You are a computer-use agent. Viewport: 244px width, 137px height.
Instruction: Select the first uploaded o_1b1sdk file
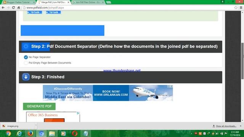(x=35, y=12)
